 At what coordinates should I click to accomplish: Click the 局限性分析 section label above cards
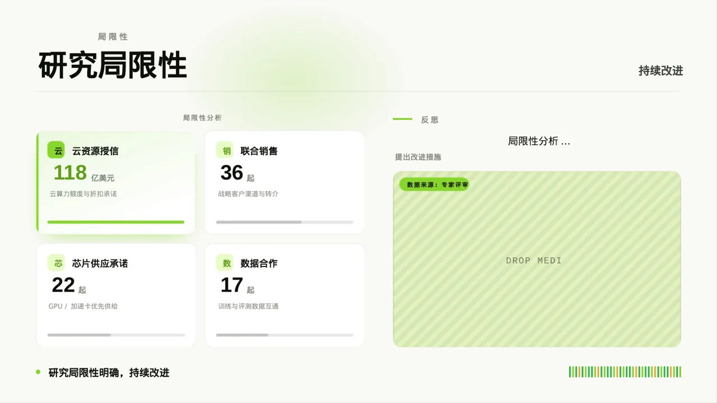[x=202, y=118]
